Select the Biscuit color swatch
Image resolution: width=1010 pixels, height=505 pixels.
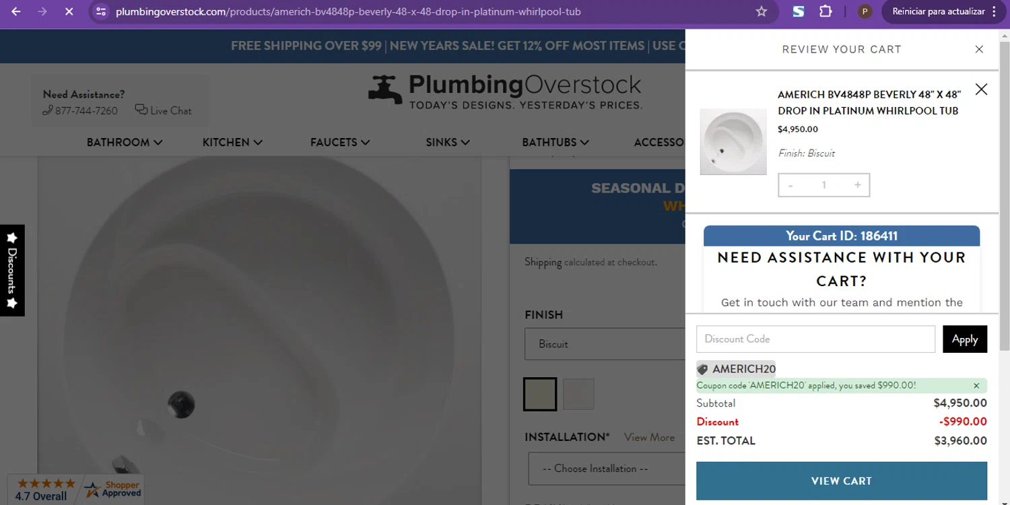[540, 395]
